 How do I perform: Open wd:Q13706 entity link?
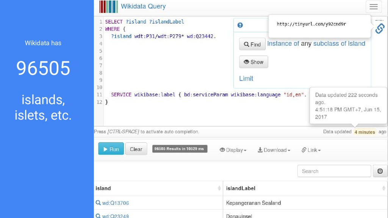click(115, 203)
